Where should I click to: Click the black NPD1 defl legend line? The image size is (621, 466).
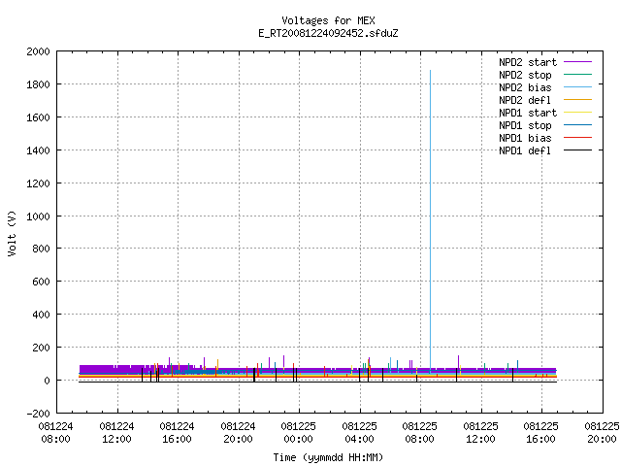[x=577, y=150]
